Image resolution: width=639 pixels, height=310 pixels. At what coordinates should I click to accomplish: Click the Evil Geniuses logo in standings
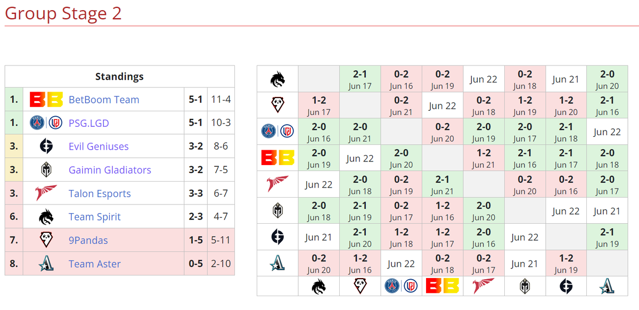tap(46, 146)
